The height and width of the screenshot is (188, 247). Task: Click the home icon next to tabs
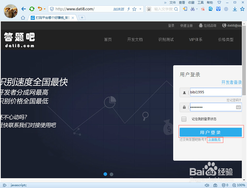click(23, 18)
